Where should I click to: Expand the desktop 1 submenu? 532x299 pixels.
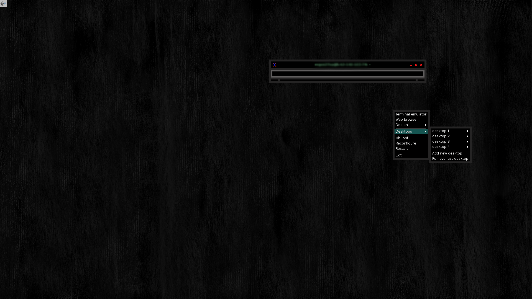pos(450,131)
